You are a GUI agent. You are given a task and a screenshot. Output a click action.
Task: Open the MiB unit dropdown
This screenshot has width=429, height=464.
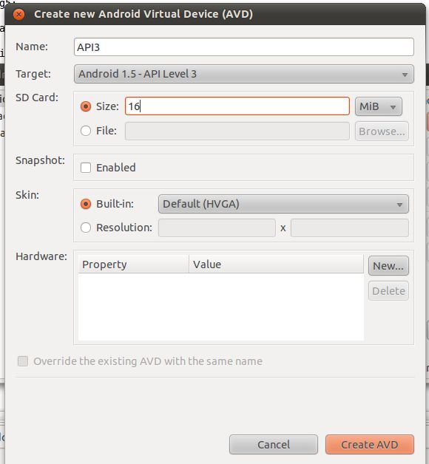[x=379, y=106]
